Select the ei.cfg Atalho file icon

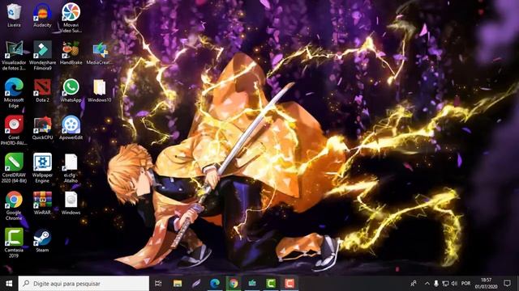point(71,168)
